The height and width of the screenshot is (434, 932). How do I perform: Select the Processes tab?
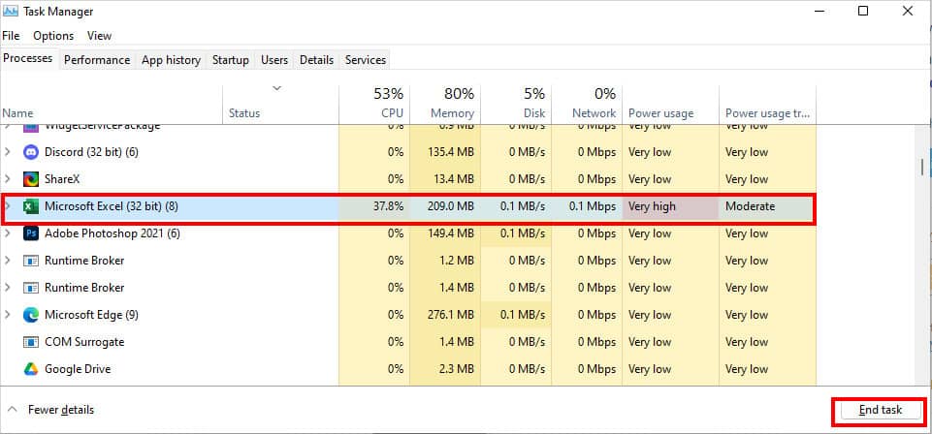point(28,59)
